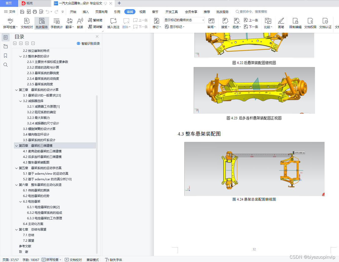This screenshot has width=339, height=262.
Task: Collapse the 第三章 悬架系统的设计计算 chevron
Action: [16, 90]
